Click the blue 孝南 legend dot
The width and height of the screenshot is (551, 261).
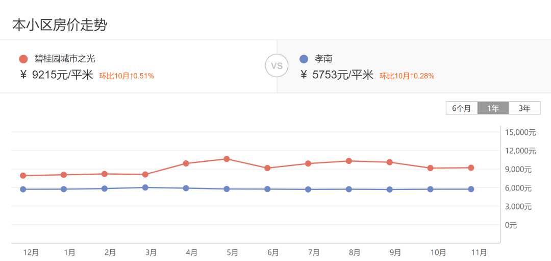click(304, 59)
